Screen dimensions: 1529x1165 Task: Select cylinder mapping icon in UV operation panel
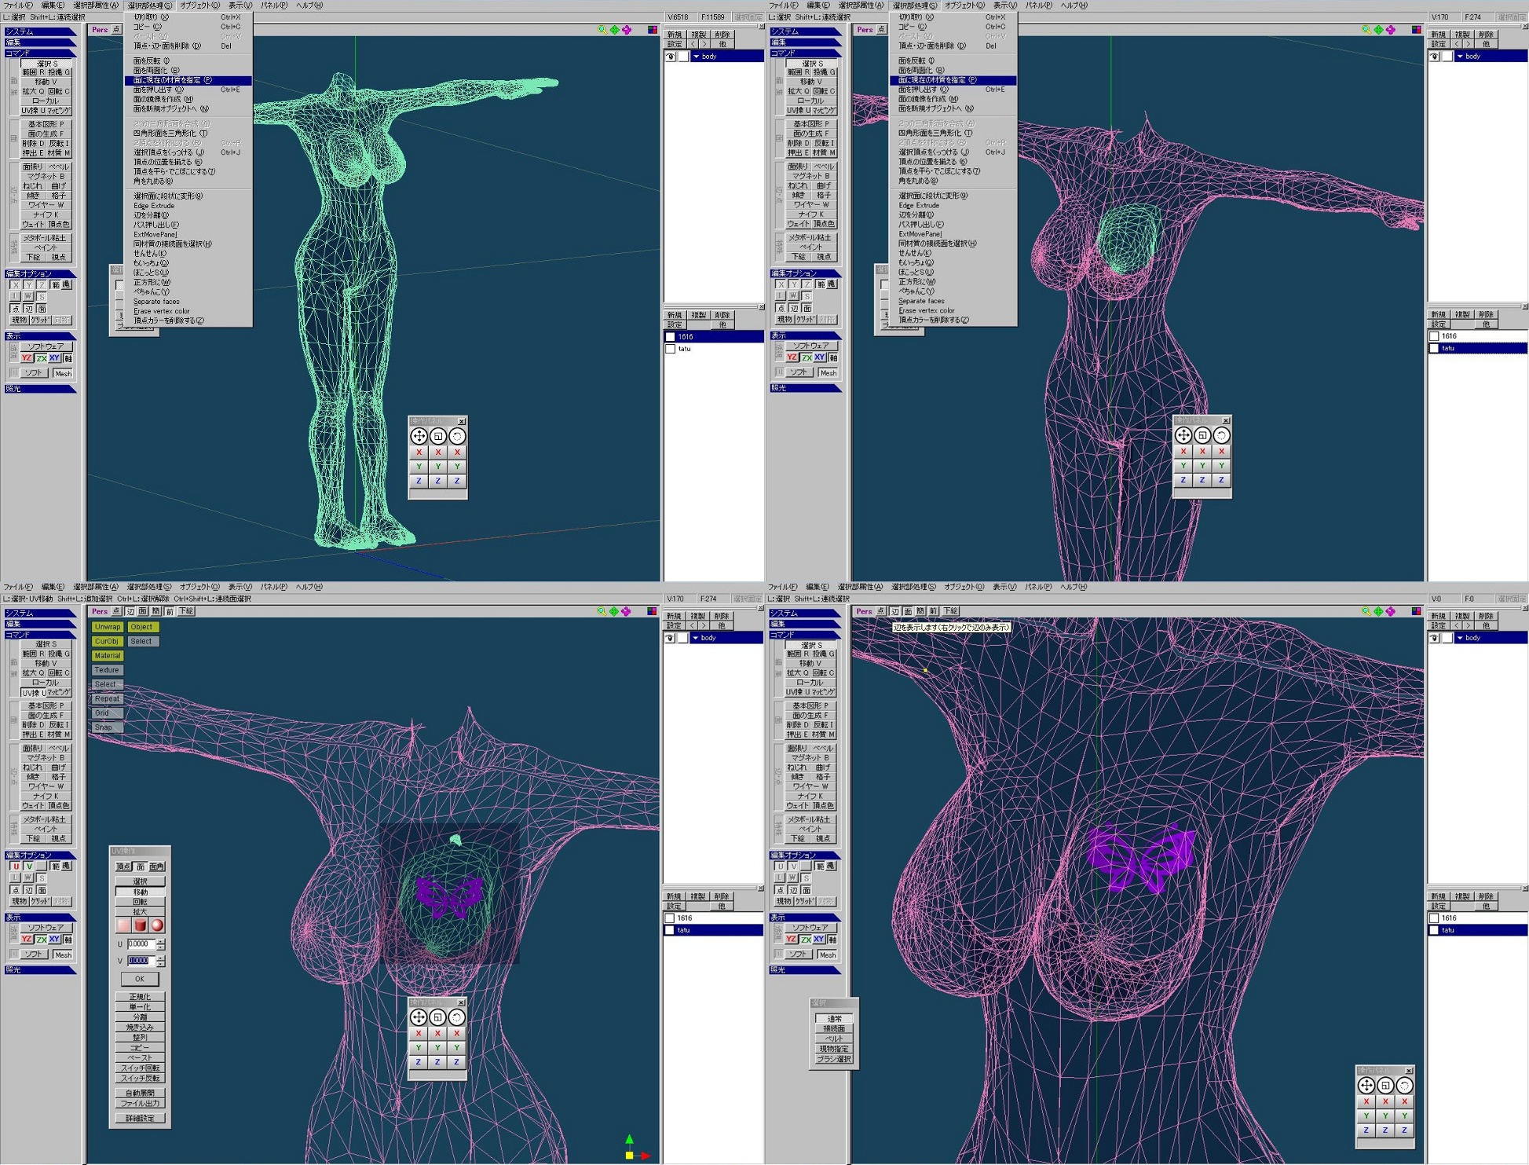click(141, 925)
